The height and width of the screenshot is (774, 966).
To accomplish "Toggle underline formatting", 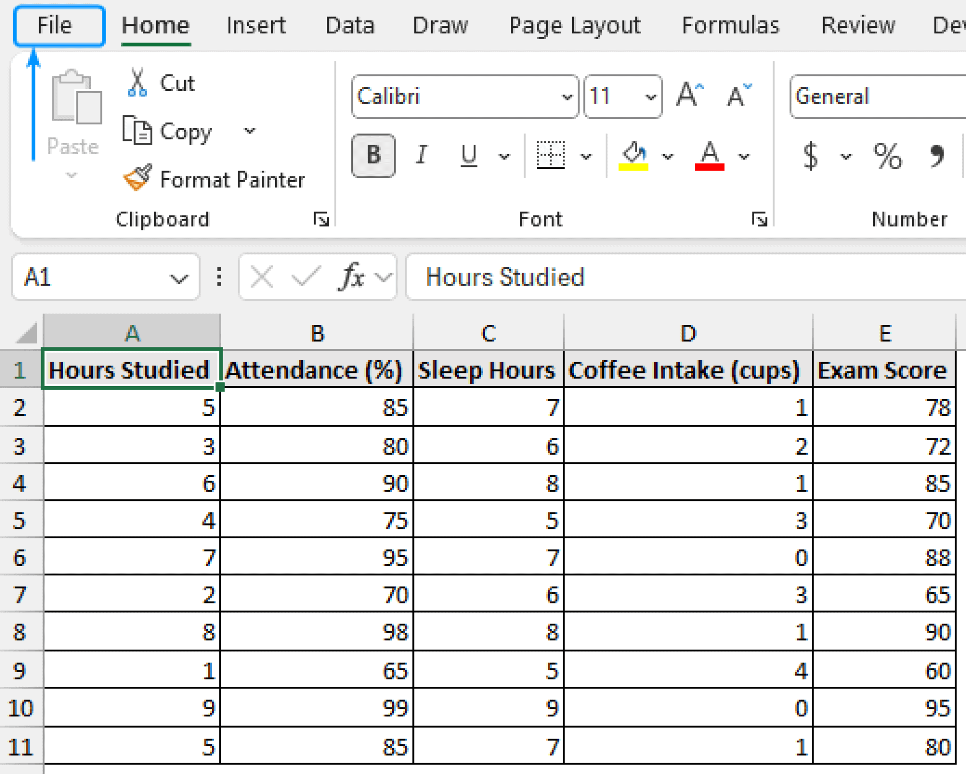I will [467, 156].
